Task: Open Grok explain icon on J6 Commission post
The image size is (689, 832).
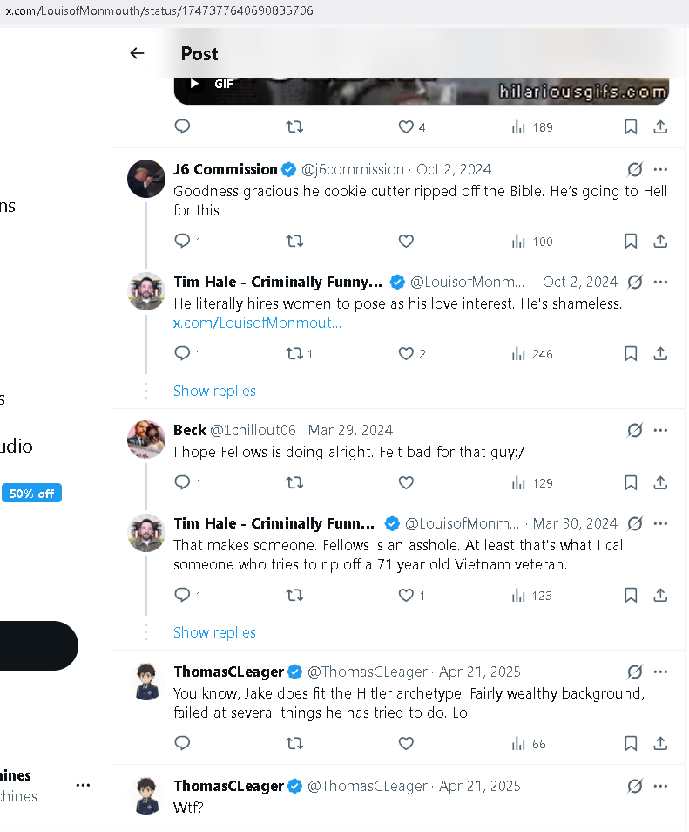Action: point(635,169)
